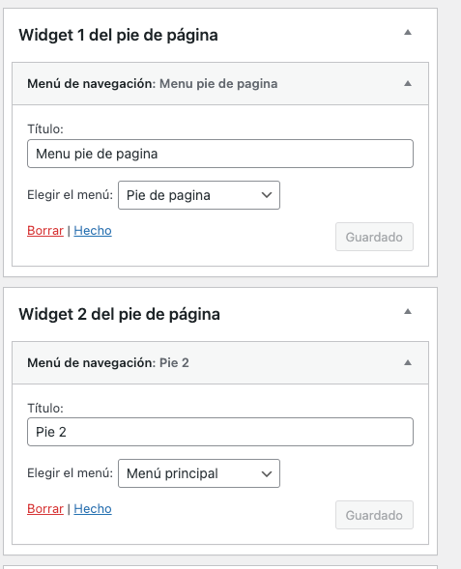
Task: Click the Guardado button in Widget 1
Action: tap(374, 237)
